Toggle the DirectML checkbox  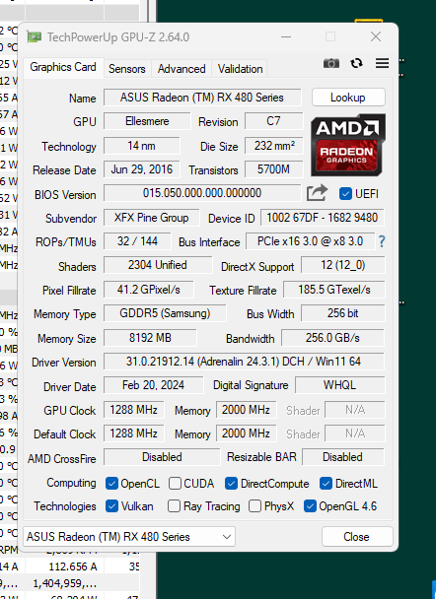[326, 484]
